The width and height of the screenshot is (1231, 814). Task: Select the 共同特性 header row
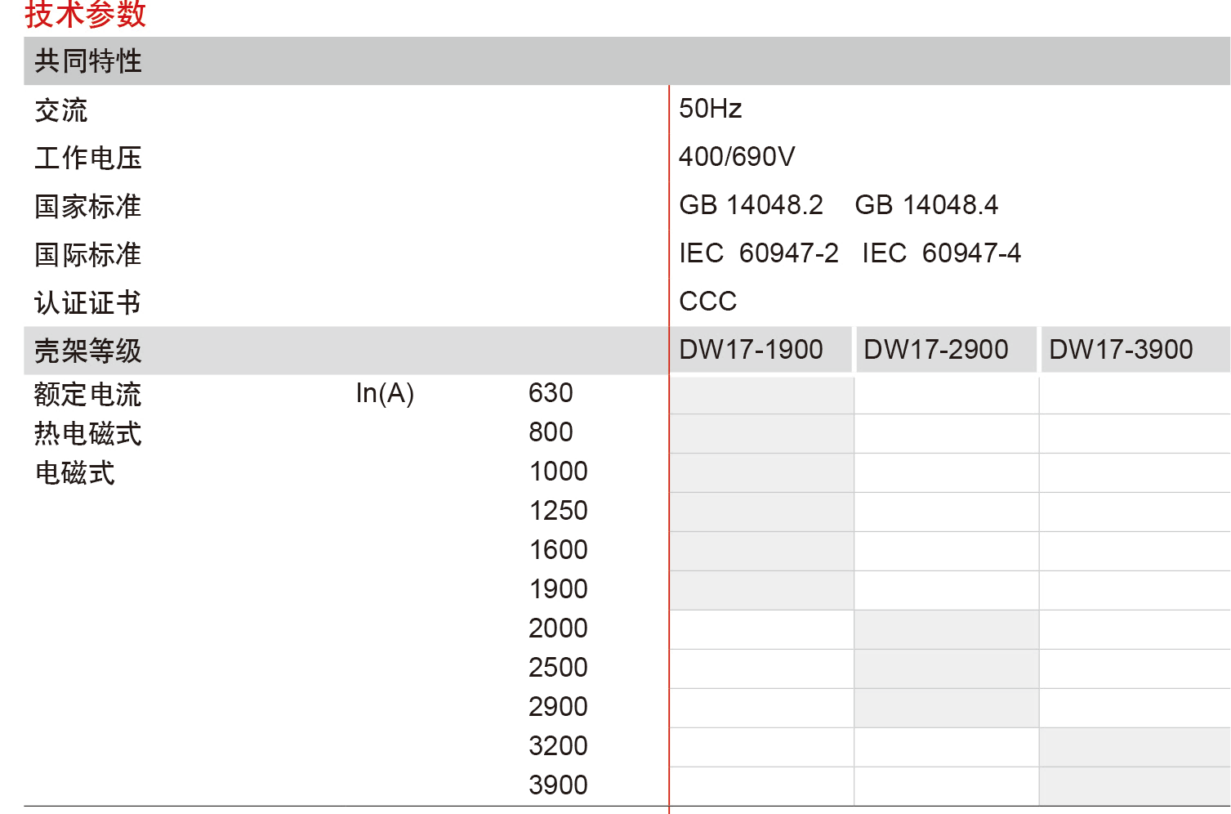(88, 61)
